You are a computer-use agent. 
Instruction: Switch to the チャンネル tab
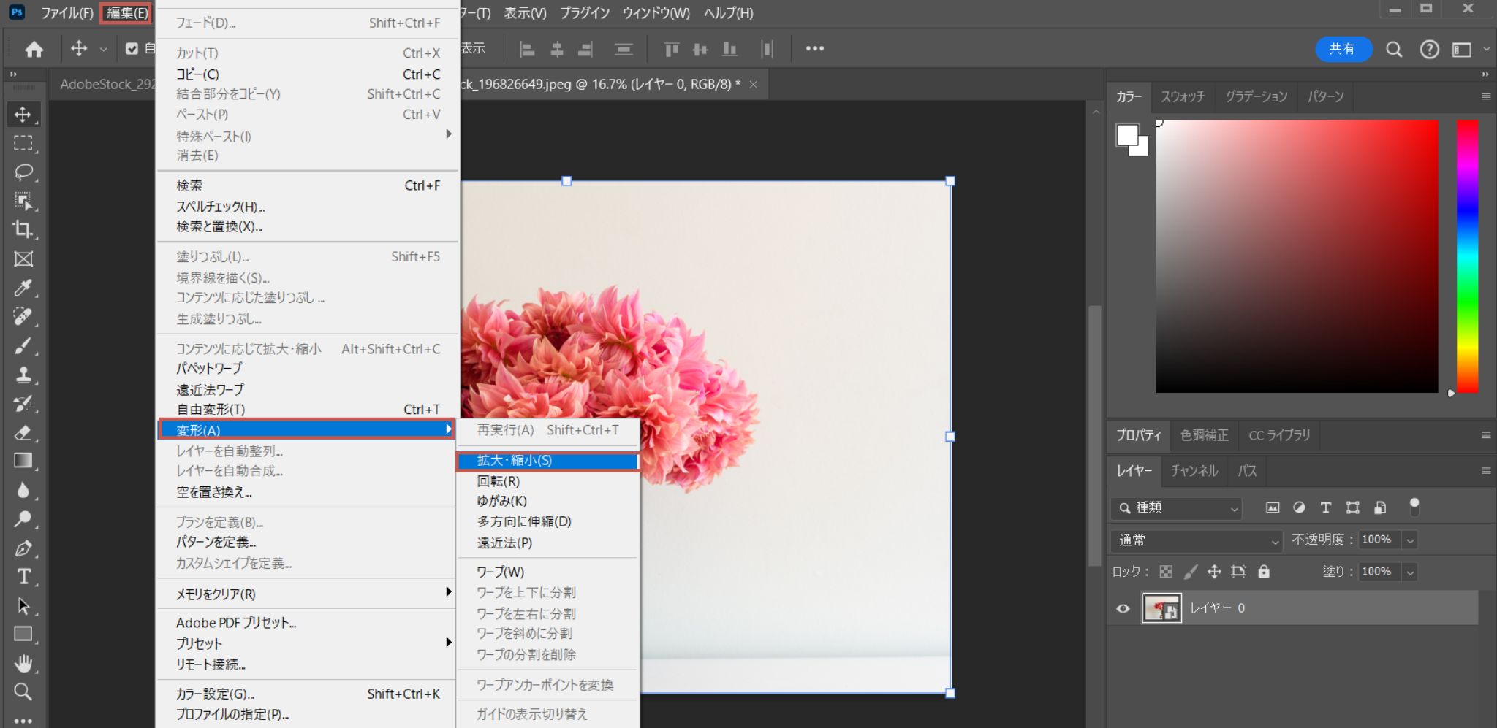pyautogui.click(x=1194, y=471)
